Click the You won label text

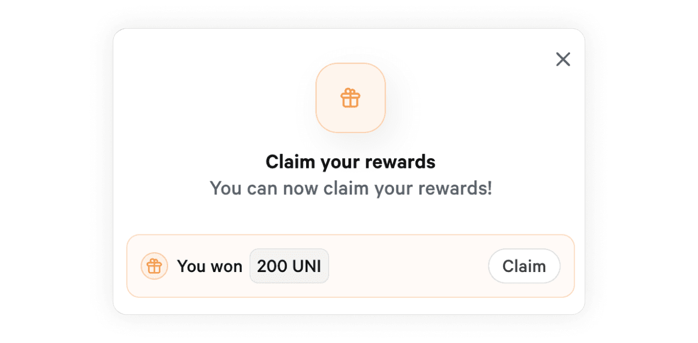pos(210,266)
